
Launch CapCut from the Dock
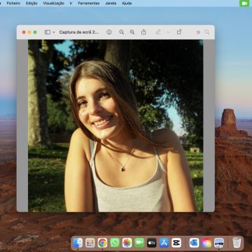click(x=176, y=243)
